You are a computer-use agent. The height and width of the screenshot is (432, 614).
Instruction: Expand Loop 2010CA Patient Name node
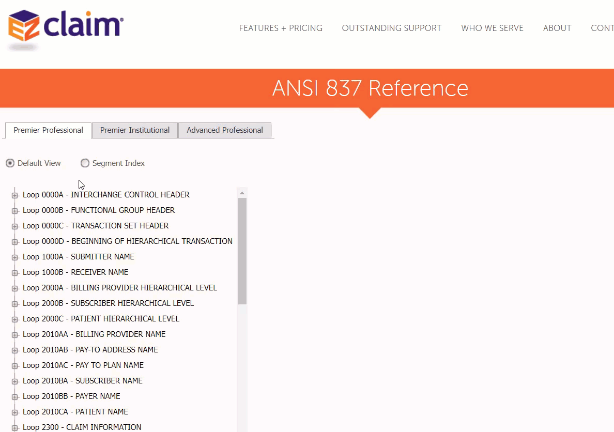point(15,412)
